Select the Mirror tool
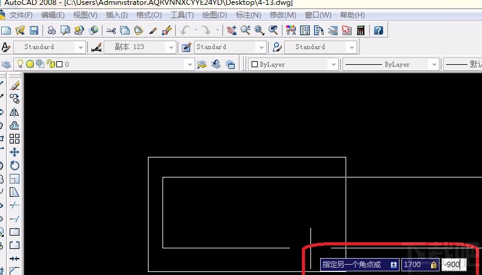Screen dimensions: 482x275 [x=15, y=112]
